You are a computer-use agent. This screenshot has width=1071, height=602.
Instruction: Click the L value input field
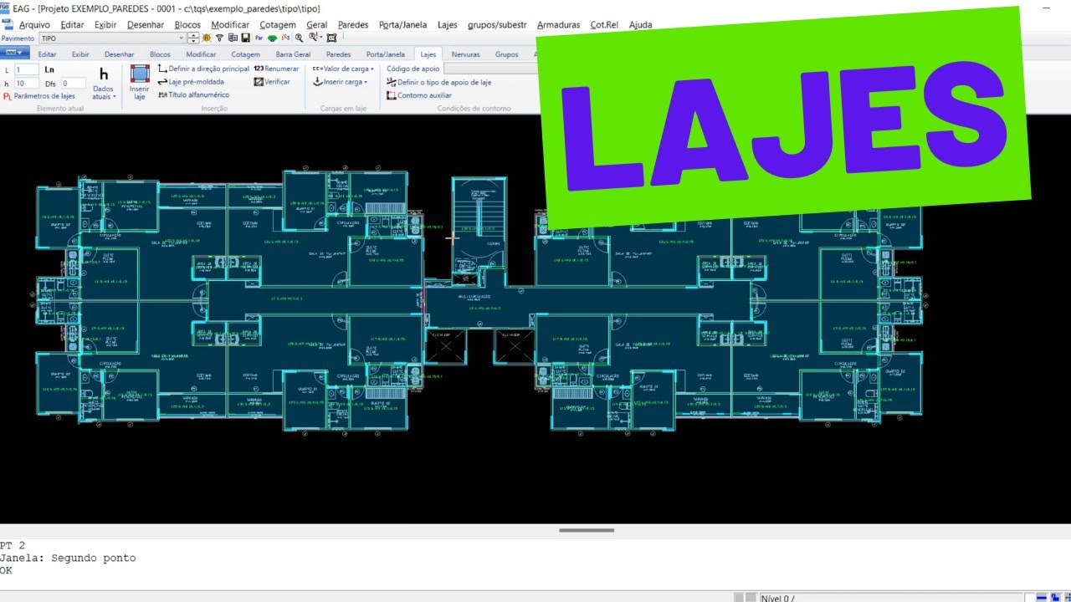tap(27, 69)
